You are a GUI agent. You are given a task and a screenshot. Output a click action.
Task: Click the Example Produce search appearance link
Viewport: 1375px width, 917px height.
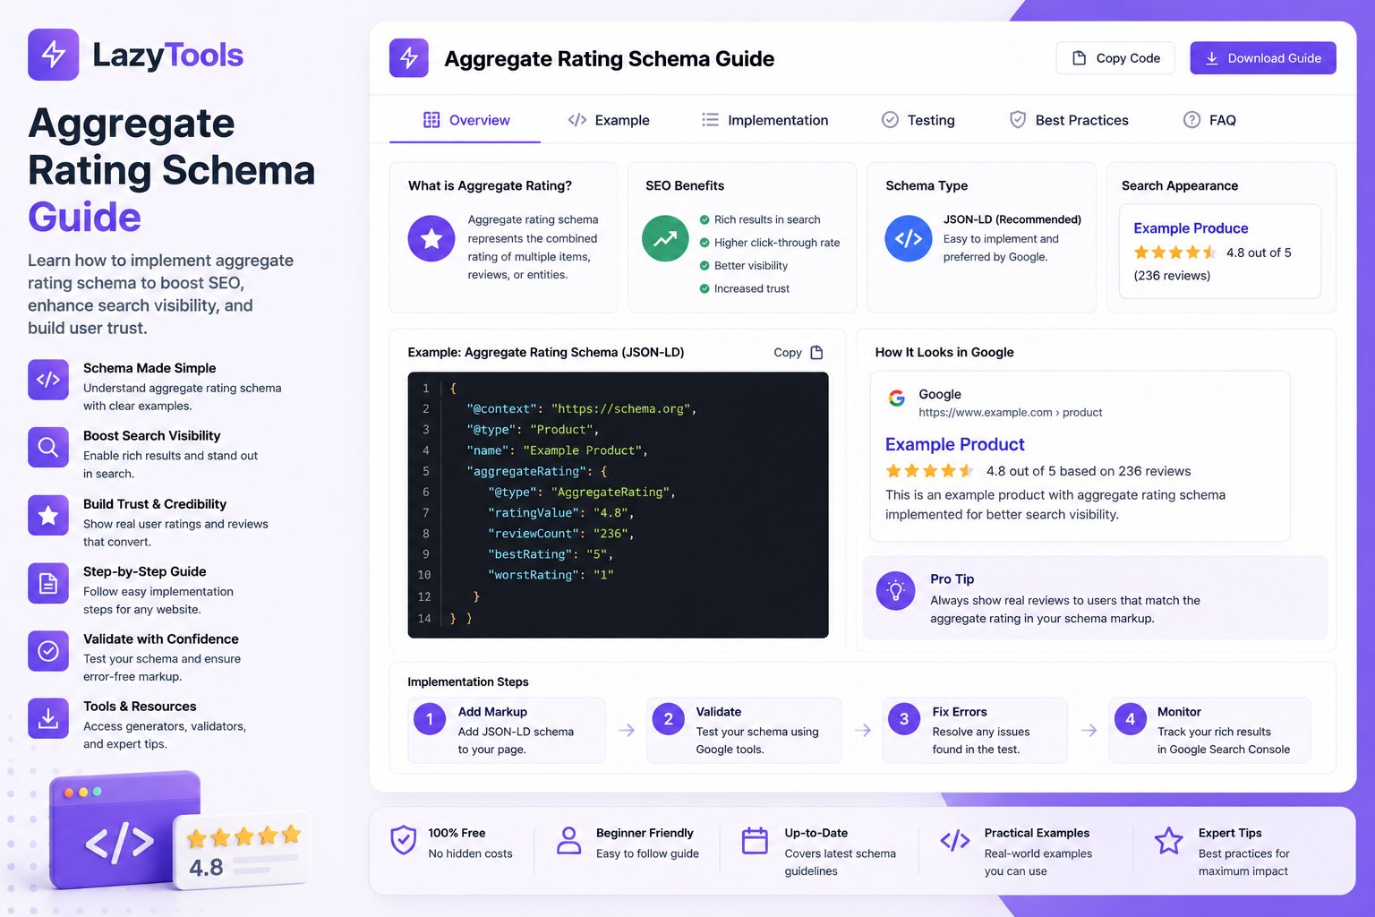pos(1191,228)
